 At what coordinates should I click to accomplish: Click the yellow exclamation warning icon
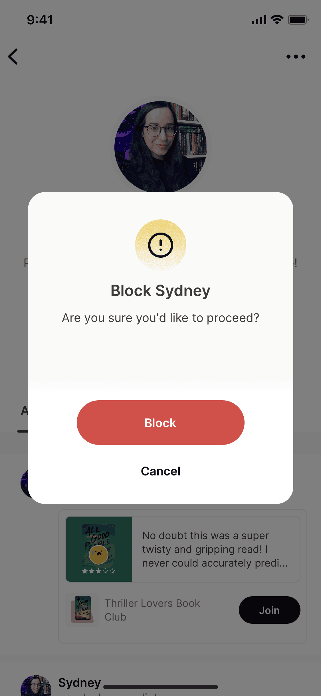160,245
